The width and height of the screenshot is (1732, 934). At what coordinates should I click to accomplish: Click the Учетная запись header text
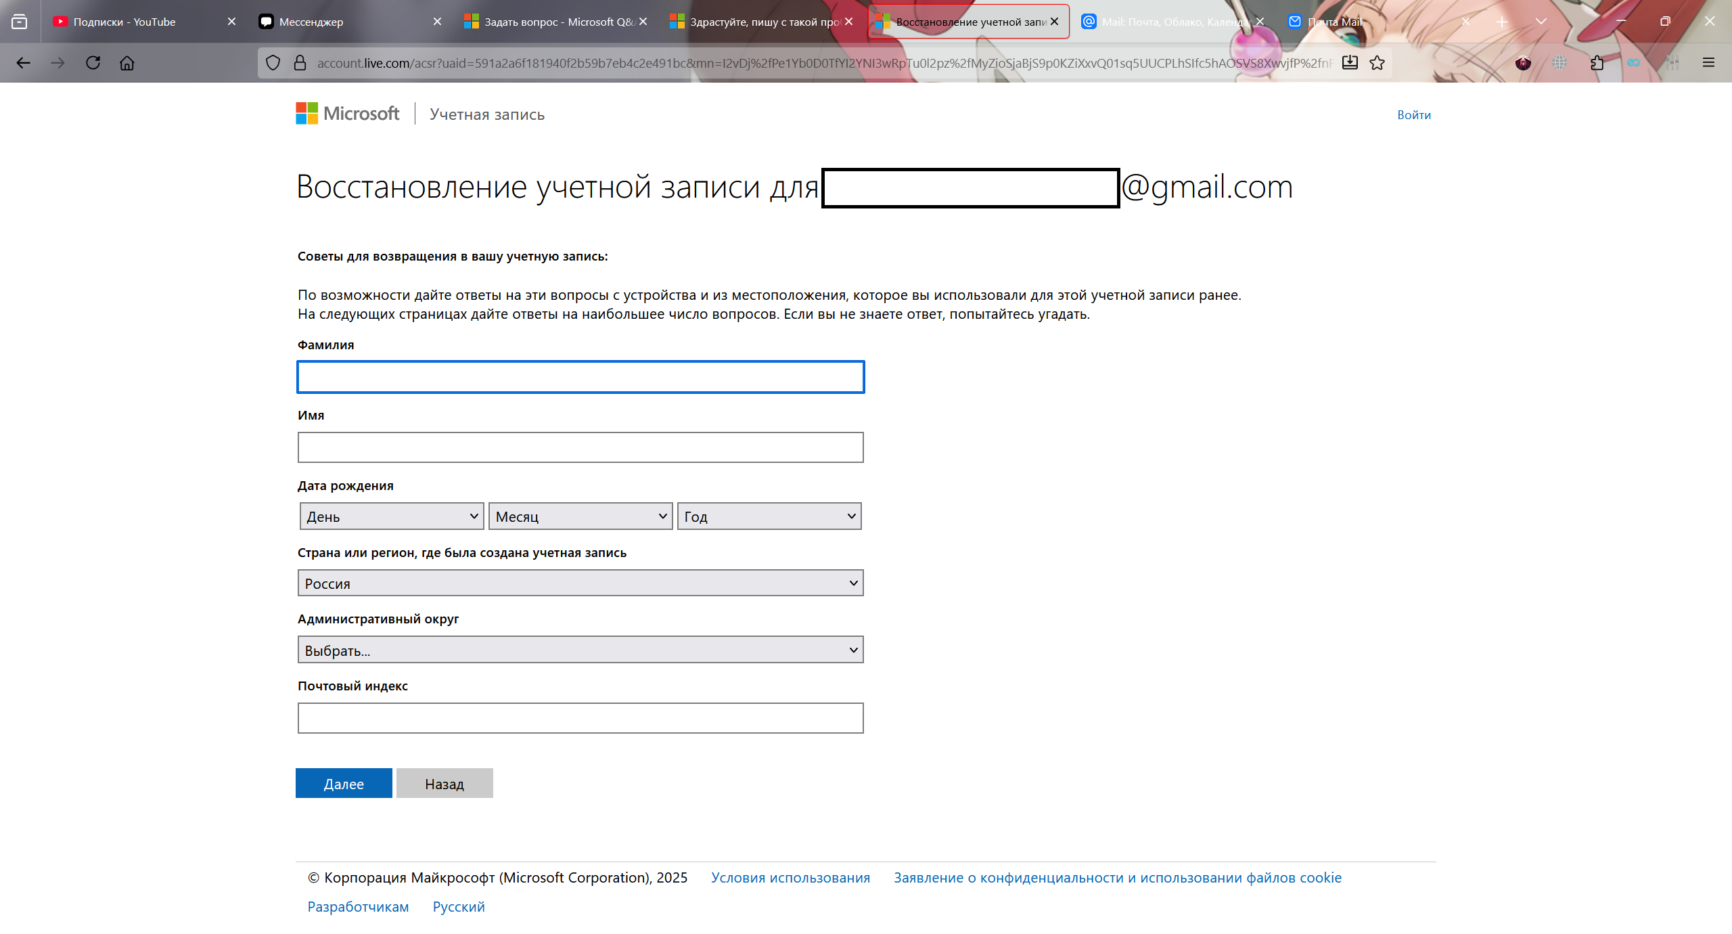coord(487,114)
